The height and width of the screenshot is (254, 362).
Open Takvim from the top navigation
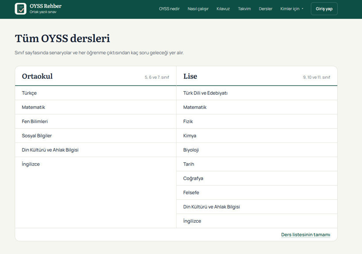pyautogui.click(x=244, y=9)
